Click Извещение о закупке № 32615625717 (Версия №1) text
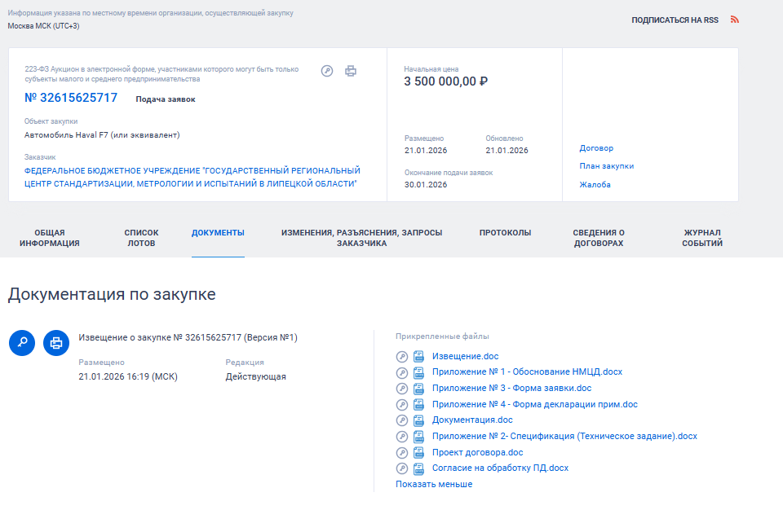The image size is (783, 510). (188, 338)
